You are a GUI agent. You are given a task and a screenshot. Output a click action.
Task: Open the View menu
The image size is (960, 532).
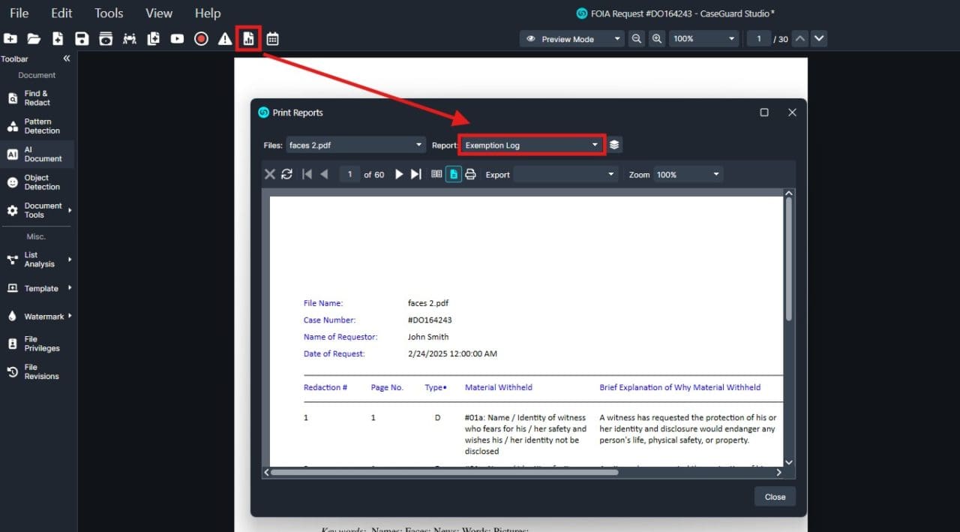[158, 13]
